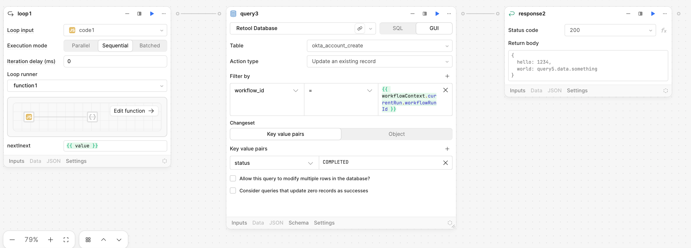
Task: Switch execution mode to Parallel
Action: [x=81, y=46]
